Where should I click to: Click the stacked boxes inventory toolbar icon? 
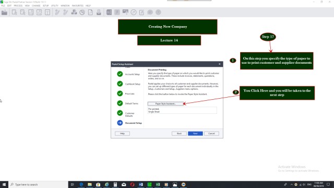(74, 13)
